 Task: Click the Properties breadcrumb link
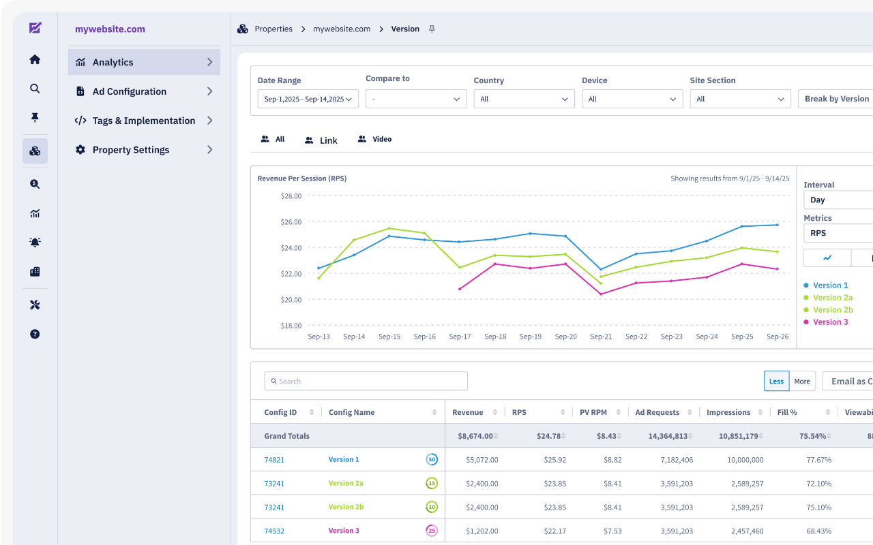pyautogui.click(x=273, y=29)
